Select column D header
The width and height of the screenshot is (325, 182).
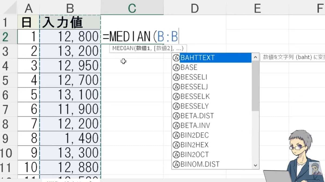pyautogui.click(x=194, y=8)
